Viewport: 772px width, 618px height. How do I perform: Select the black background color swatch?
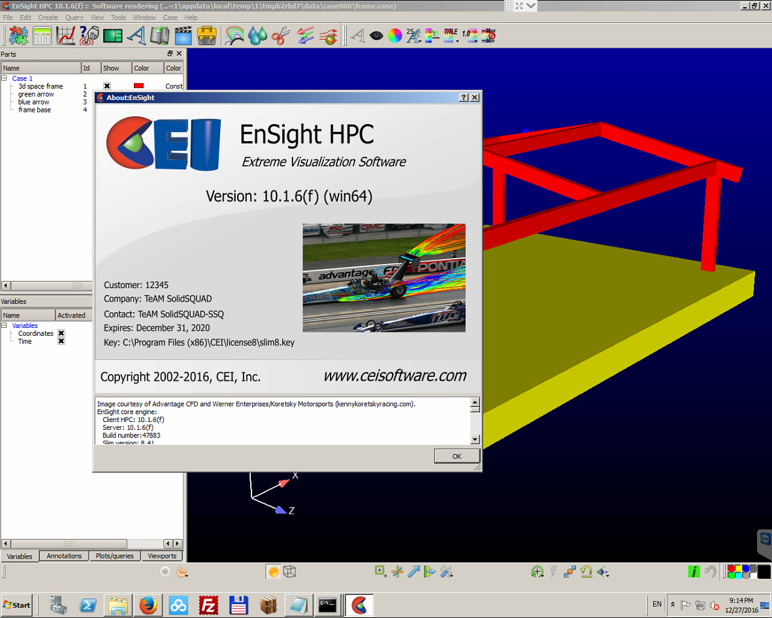click(764, 572)
